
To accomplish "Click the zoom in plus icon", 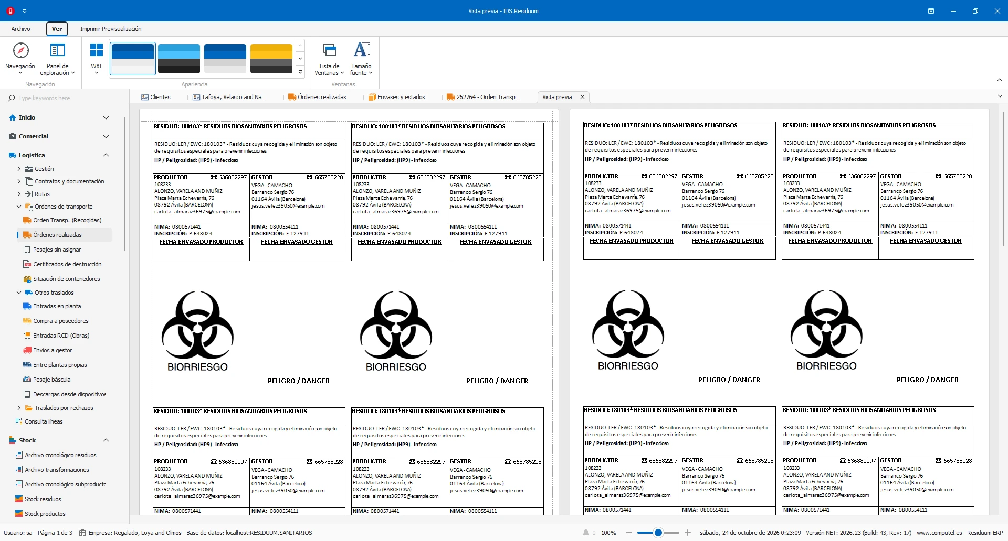I will (688, 533).
